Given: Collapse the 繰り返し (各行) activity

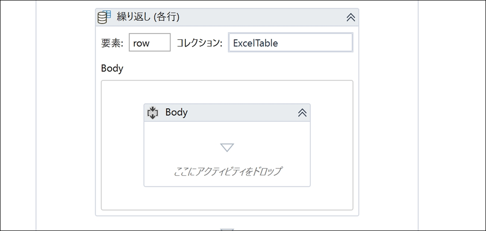Looking at the screenshot, I should [x=351, y=17].
